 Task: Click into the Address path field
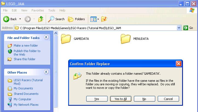[96, 28]
